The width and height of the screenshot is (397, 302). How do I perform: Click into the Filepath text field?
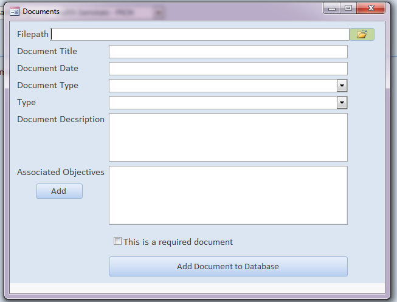tap(201, 35)
